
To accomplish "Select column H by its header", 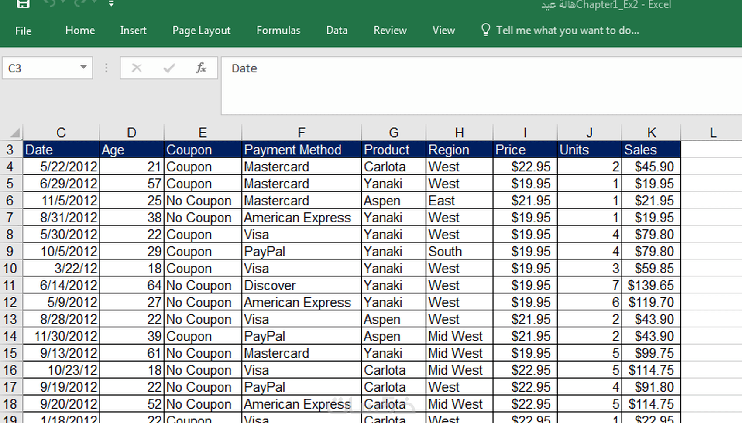I will [x=459, y=132].
